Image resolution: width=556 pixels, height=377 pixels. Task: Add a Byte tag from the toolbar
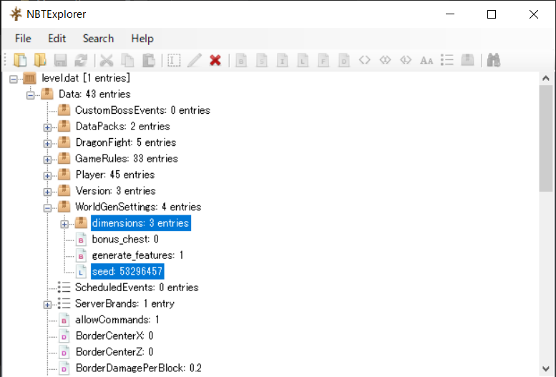[x=241, y=60]
